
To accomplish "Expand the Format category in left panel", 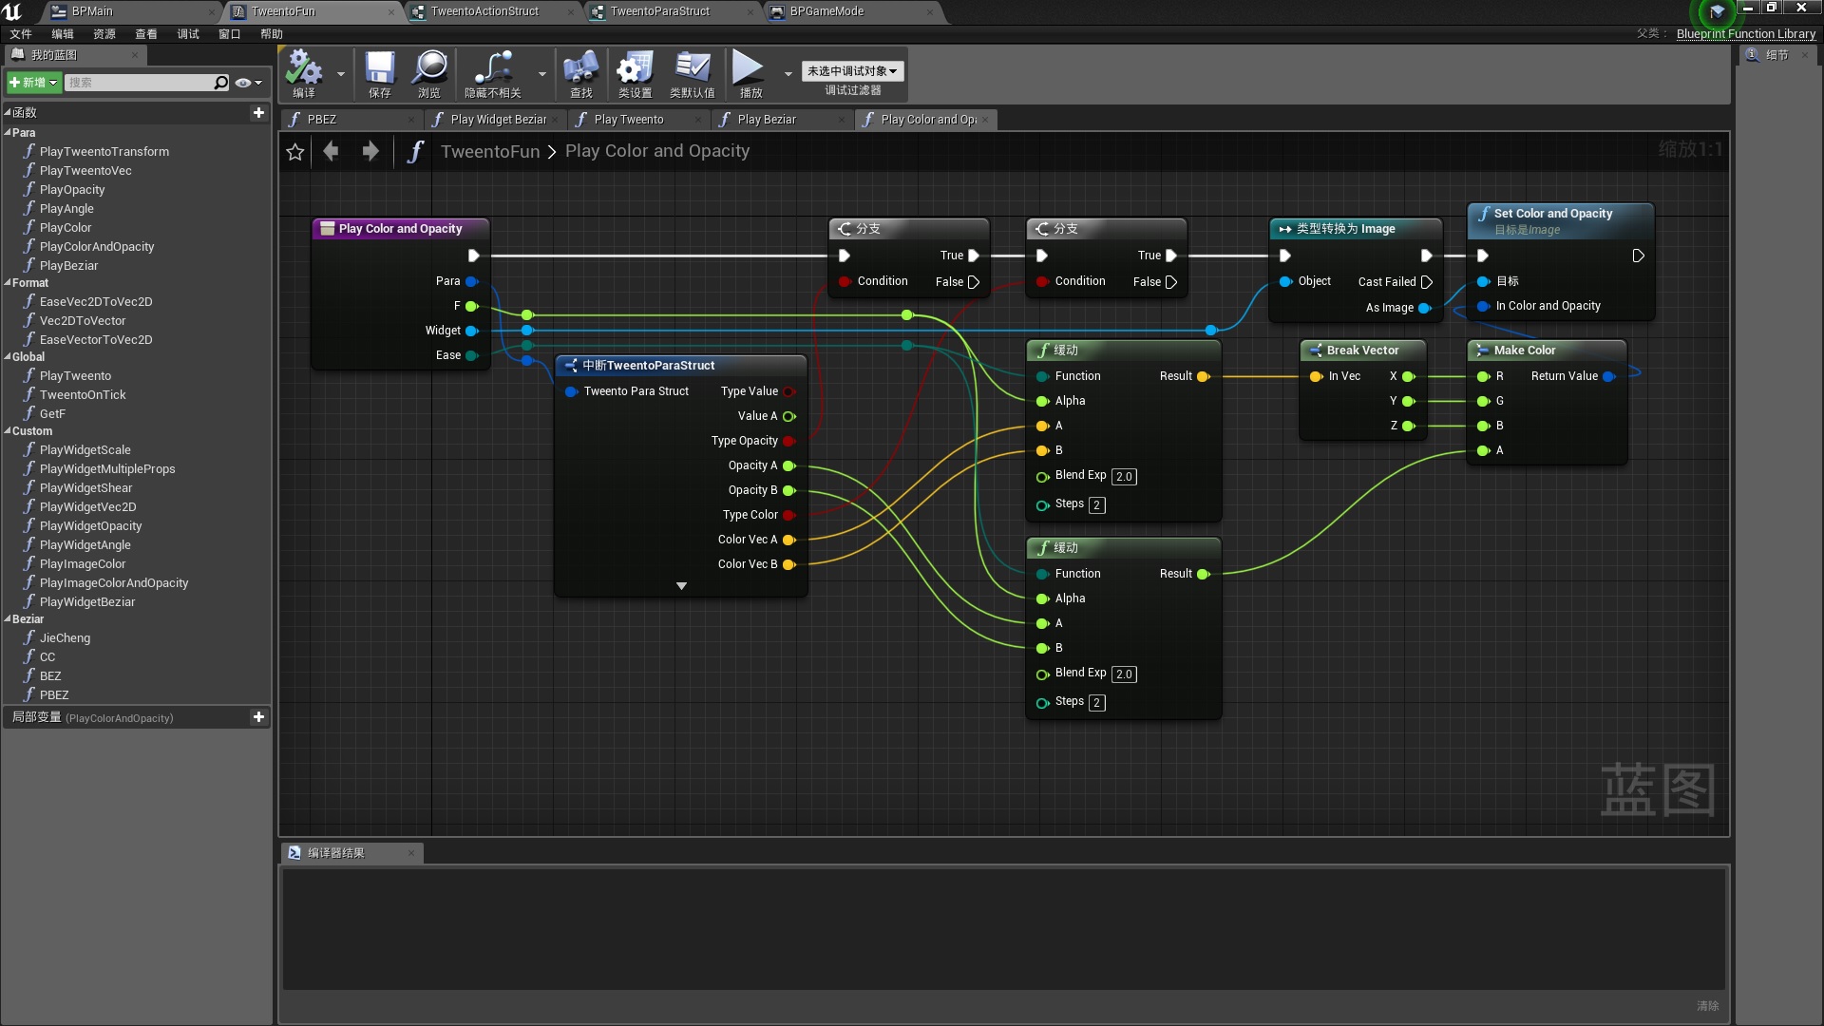I will (10, 282).
